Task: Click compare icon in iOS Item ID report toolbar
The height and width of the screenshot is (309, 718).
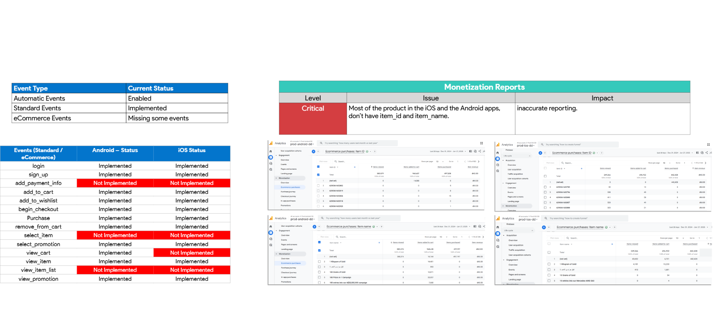Action: click(x=697, y=153)
